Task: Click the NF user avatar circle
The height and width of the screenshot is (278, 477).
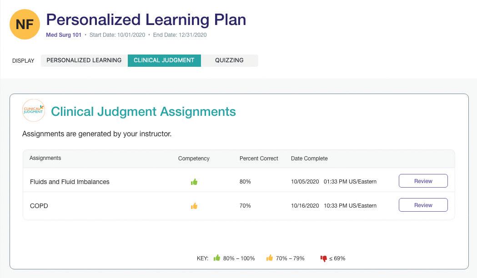Action: point(25,24)
